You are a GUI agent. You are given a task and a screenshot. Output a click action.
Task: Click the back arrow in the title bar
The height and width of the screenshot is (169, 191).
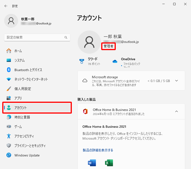(x=6, y=6)
